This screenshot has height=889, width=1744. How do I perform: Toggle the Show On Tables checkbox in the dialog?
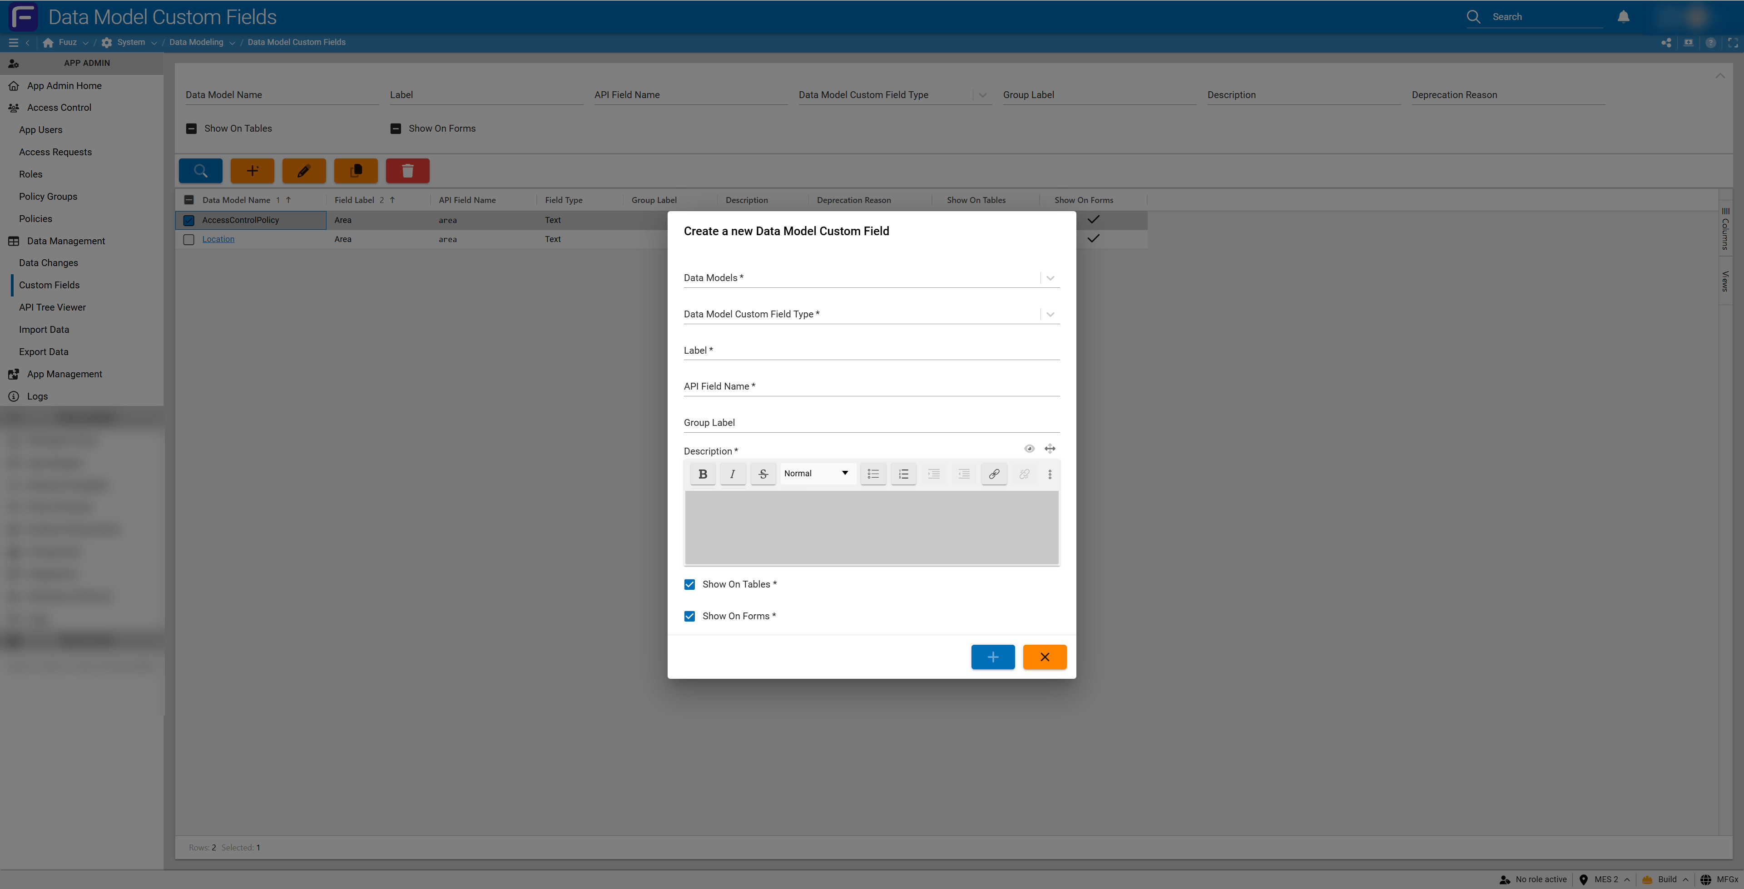tap(689, 583)
